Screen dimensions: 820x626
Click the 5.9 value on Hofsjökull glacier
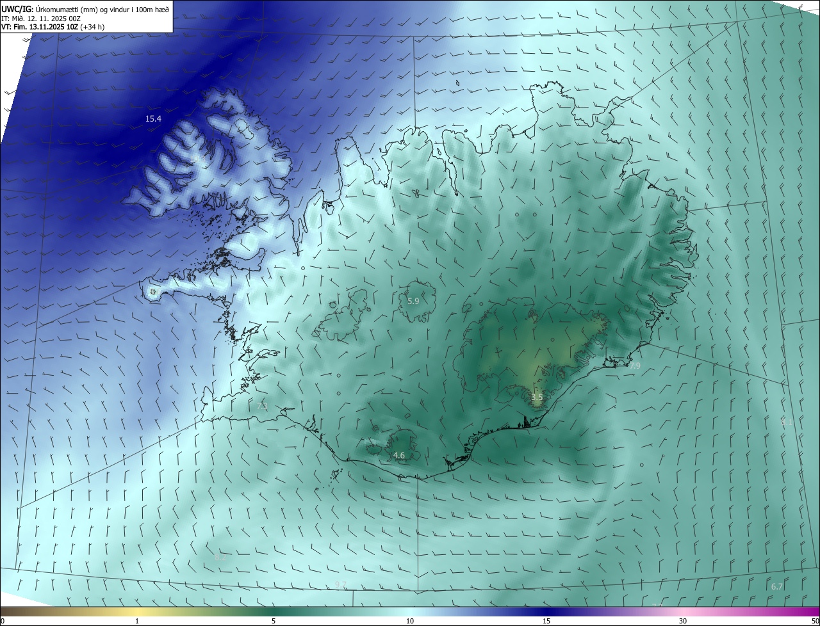pos(413,301)
